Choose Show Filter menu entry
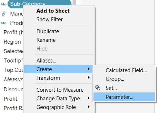The image size is (157, 113). 50,19
